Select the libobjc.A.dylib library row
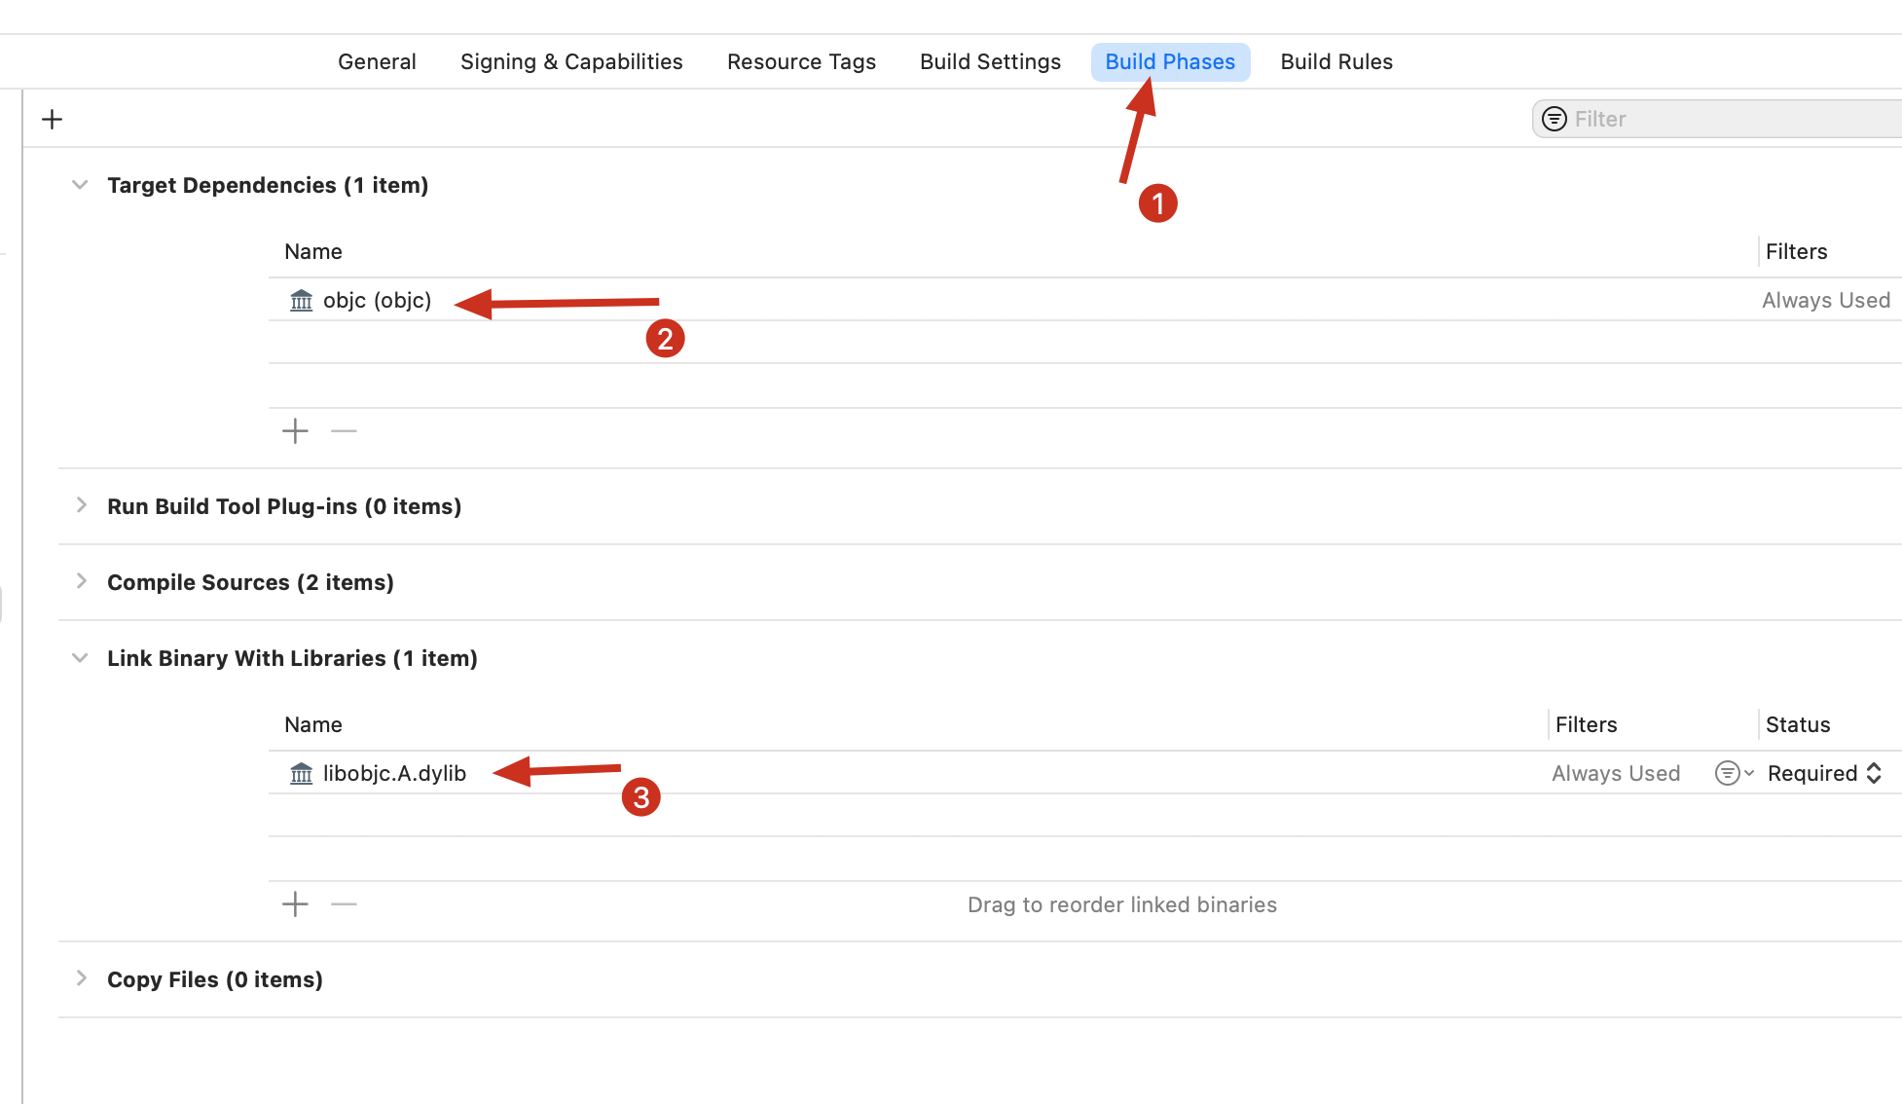This screenshot has width=1902, height=1104. point(394,773)
